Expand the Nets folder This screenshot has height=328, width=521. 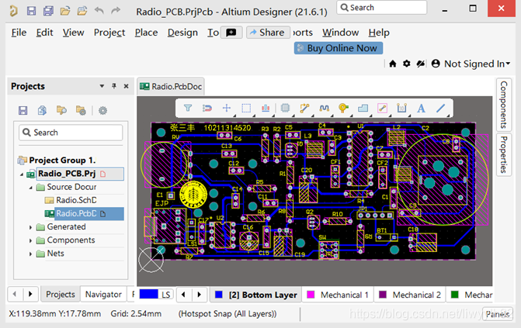pyautogui.click(x=31, y=254)
